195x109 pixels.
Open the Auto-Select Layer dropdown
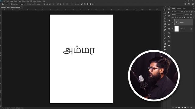(23, 4)
